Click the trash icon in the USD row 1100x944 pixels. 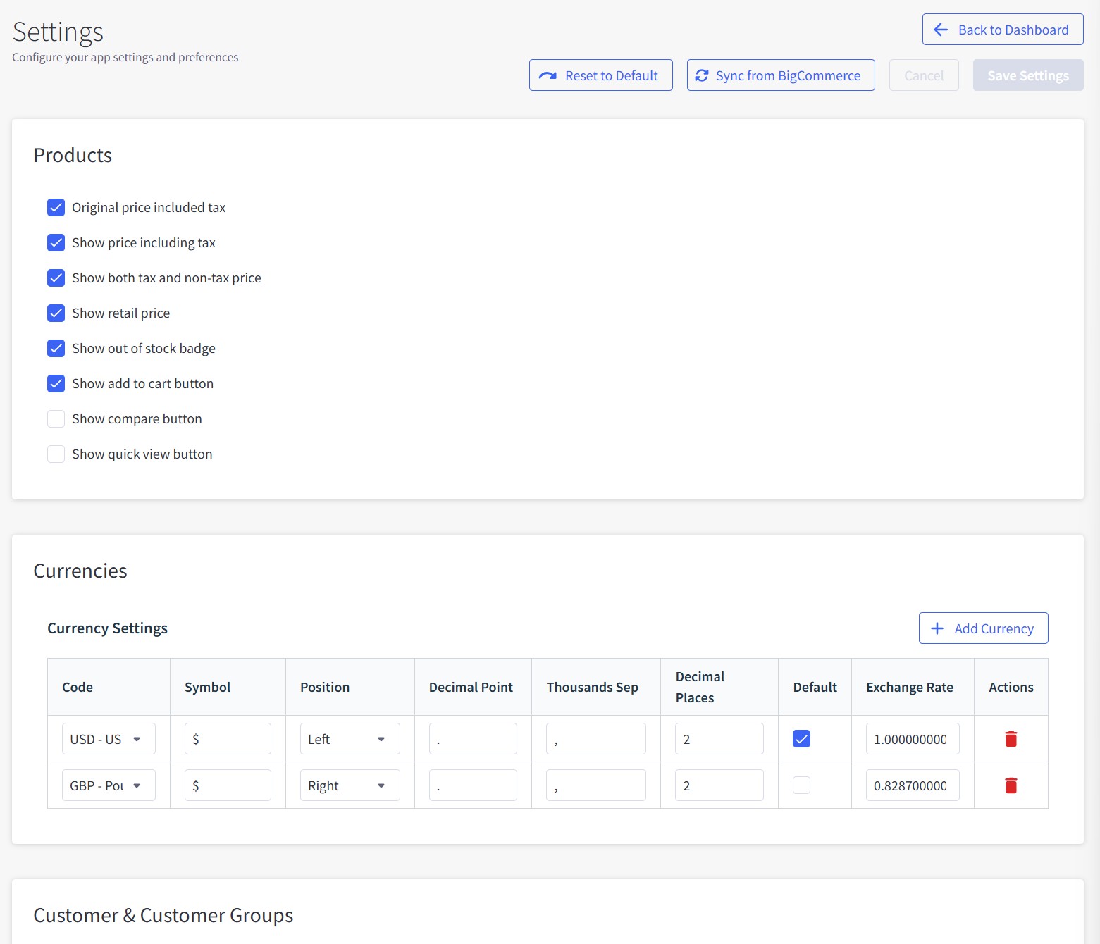pyautogui.click(x=1011, y=739)
